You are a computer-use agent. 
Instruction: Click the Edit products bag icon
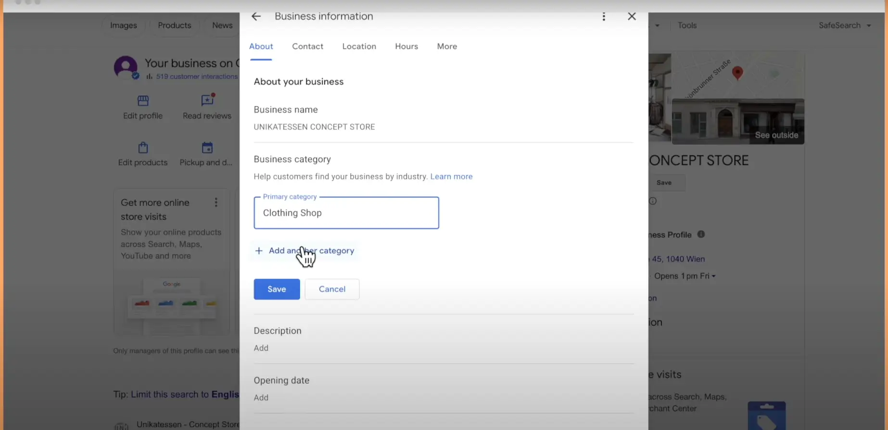point(143,147)
